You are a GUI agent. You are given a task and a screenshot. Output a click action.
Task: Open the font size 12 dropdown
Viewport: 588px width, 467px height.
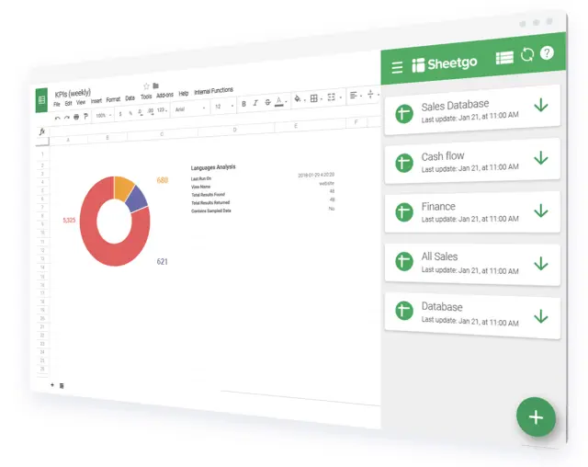[224, 106]
